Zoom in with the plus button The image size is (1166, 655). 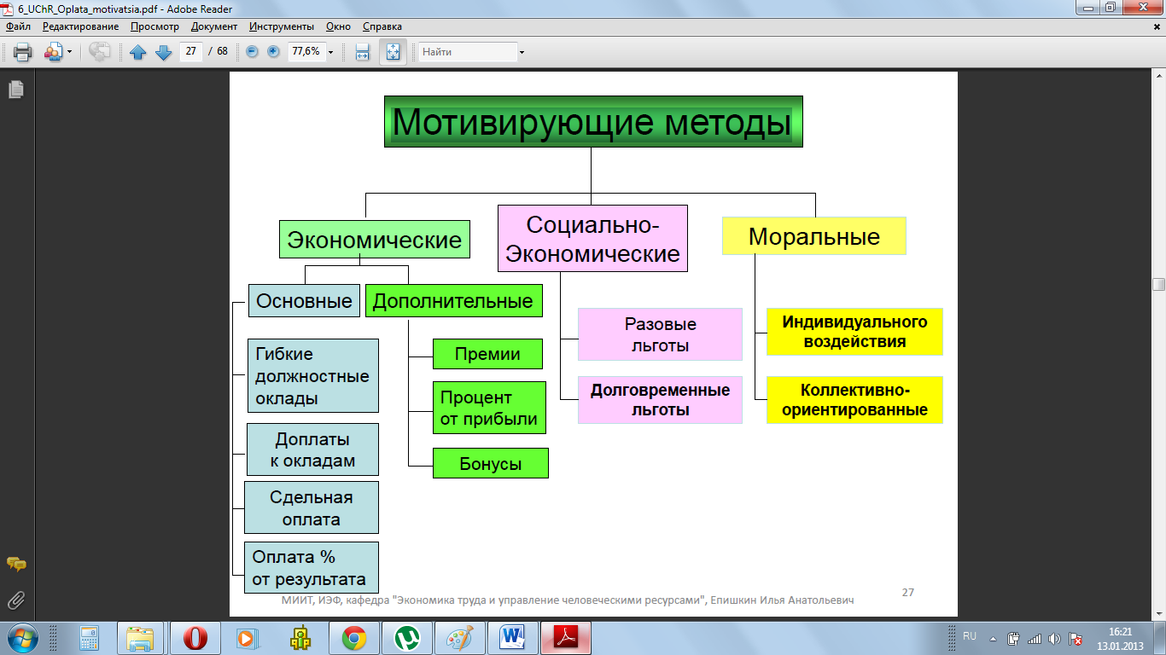point(273,51)
